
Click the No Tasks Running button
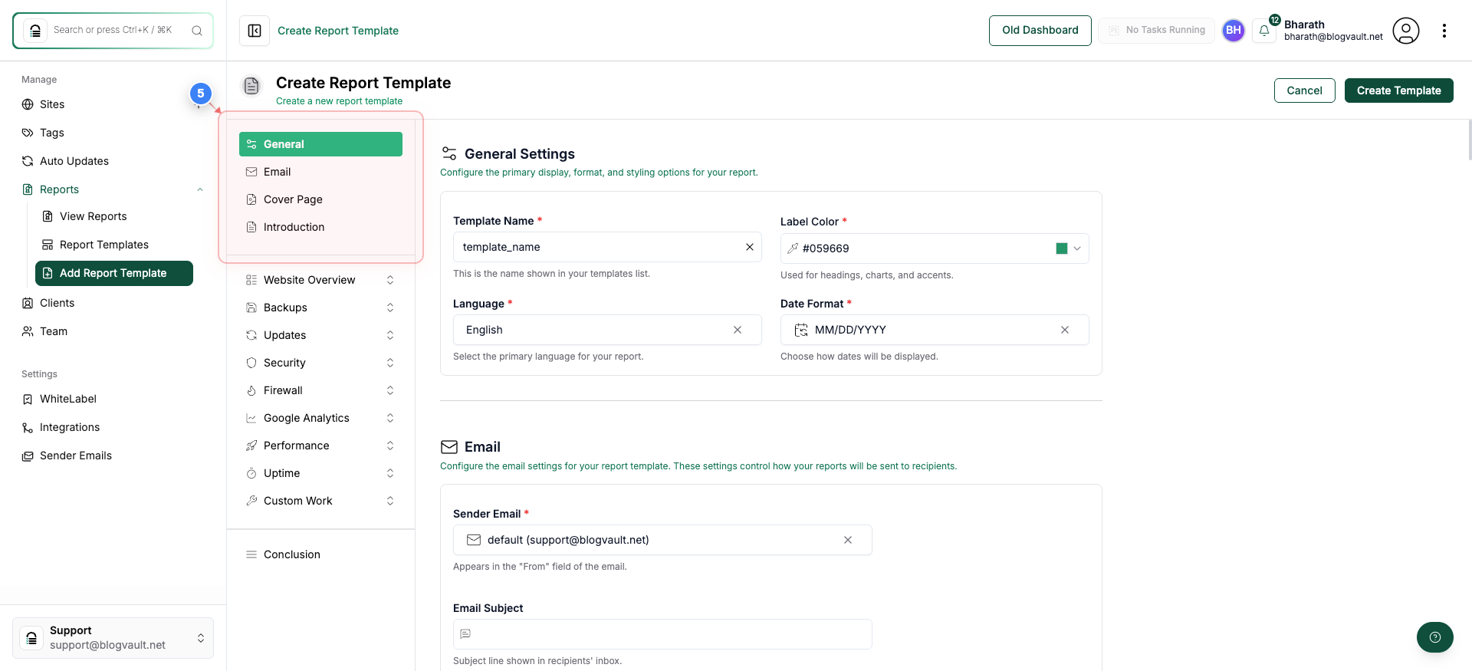point(1156,31)
